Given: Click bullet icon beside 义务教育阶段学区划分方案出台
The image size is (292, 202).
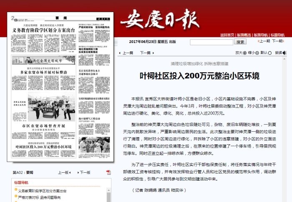Looking at the screenshot, I should [16, 190].
